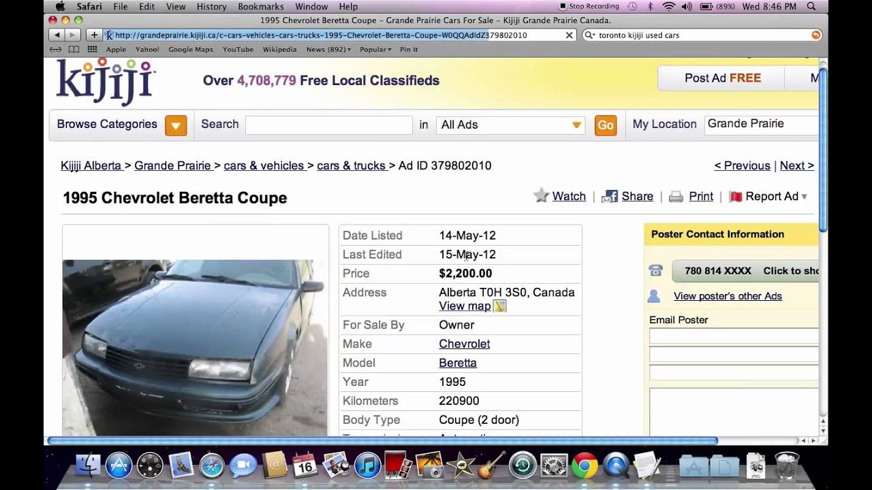Click the Beretta model link
This screenshot has height=490, width=872.
click(458, 363)
